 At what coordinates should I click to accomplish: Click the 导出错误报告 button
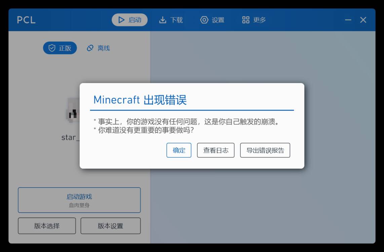tap(265, 150)
